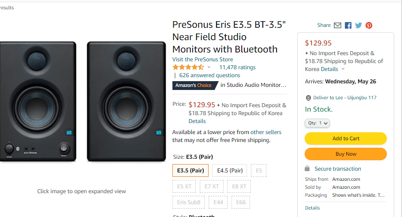Click the Secure transaction lock icon
This screenshot has width=411, height=217.
pyautogui.click(x=307, y=169)
